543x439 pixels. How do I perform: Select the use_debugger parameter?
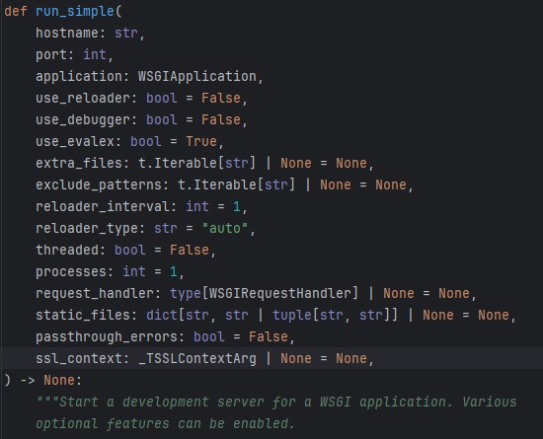[83, 120]
